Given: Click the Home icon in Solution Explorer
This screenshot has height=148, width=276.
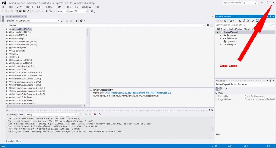Looking at the screenshot, I should [225, 21].
